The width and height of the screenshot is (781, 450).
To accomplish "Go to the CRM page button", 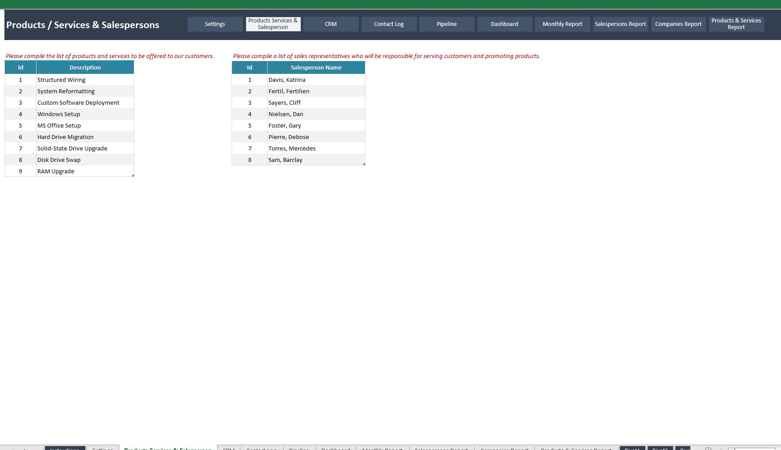I will click(331, 24).
